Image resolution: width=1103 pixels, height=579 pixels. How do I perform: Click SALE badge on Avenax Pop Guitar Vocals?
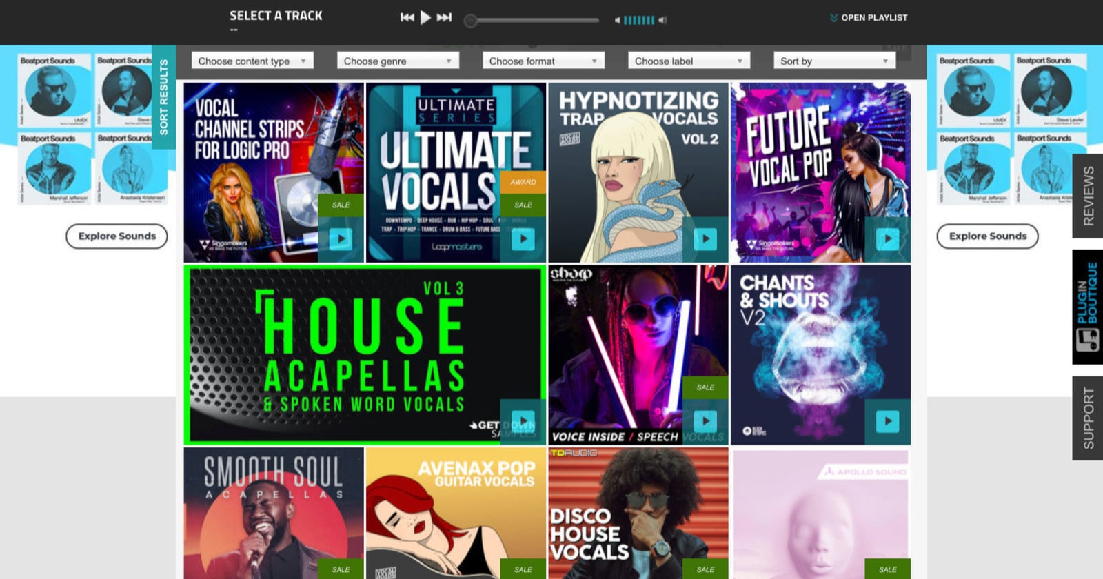point(523,569)
